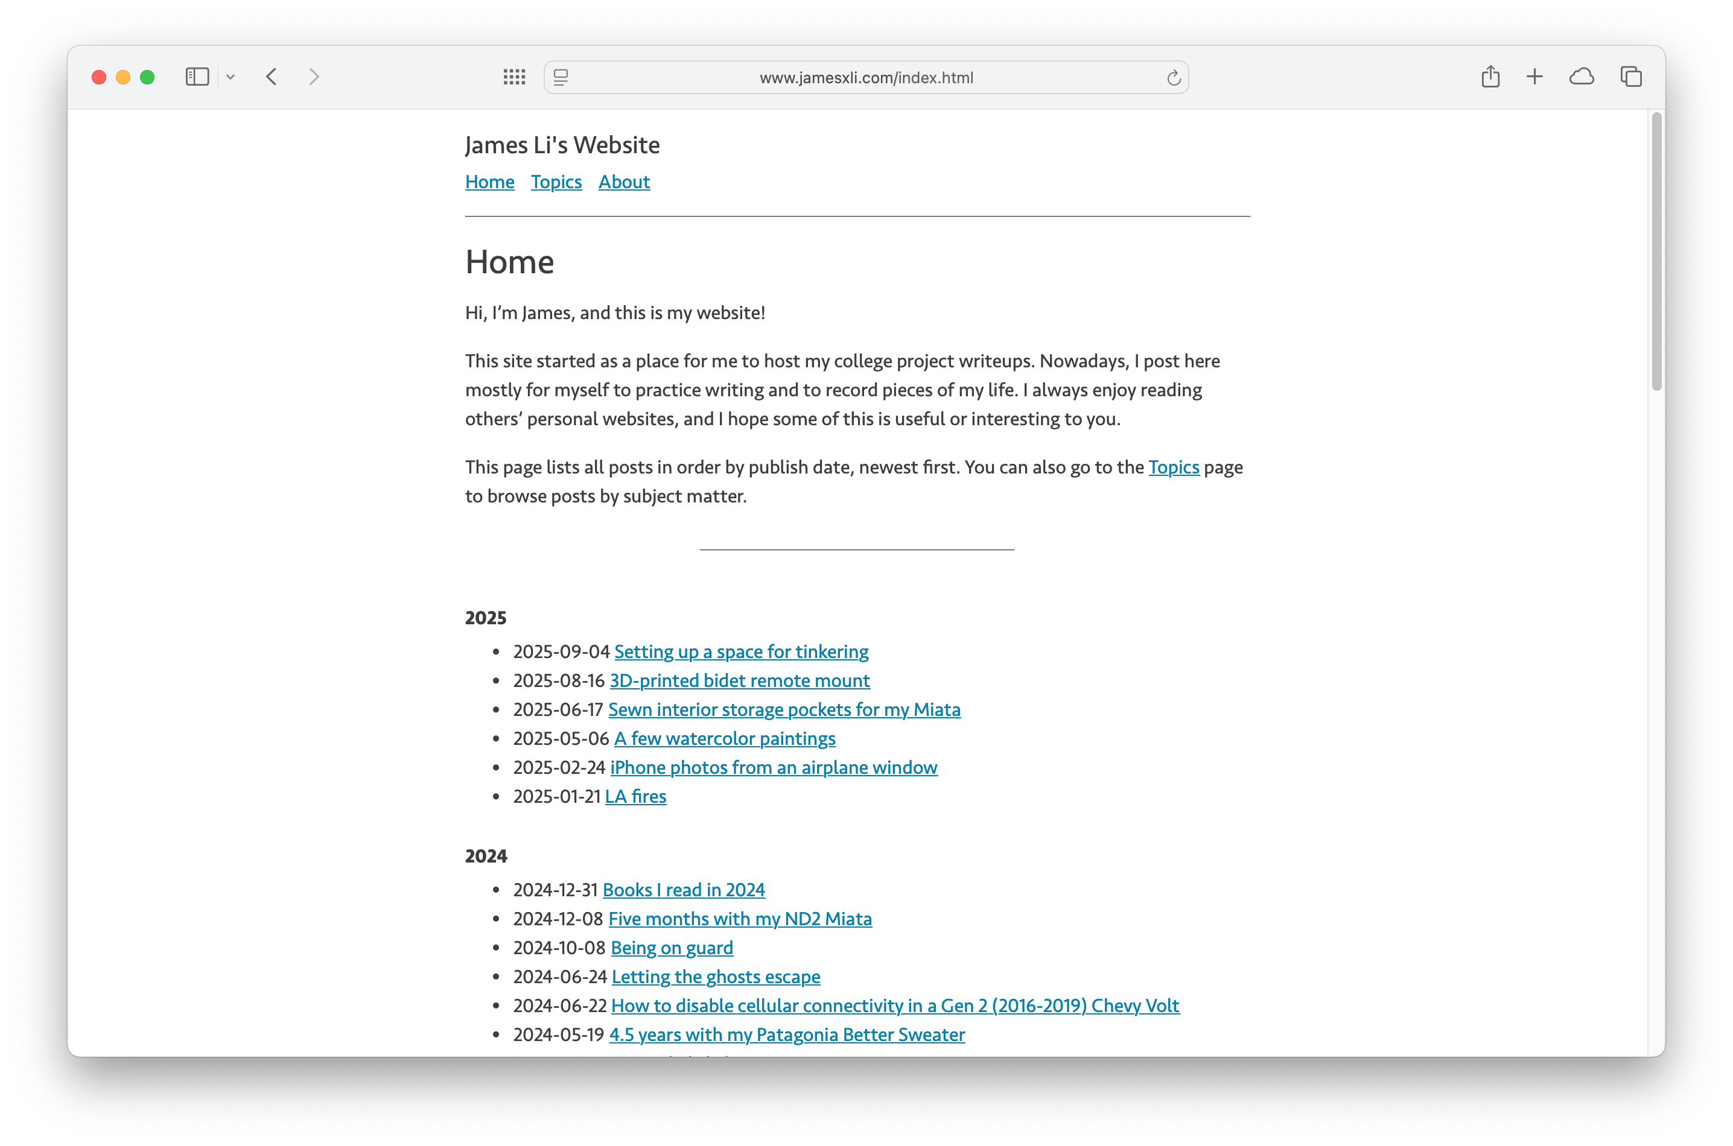Open the Chevy Volt cellular connectivity post
This screenshot has width=1733, height=1146.
coord(894,1005)
